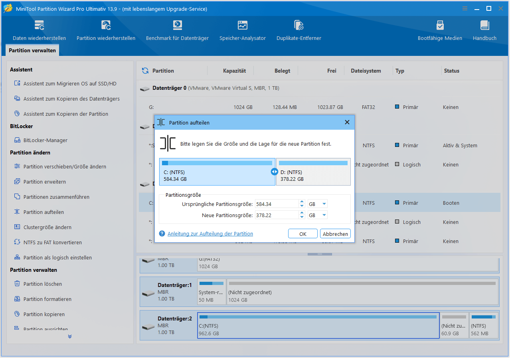Start Assistent zum Kopieren der Partition
The height and width of the screenshot is (358, 510).
tap(65, 114)
